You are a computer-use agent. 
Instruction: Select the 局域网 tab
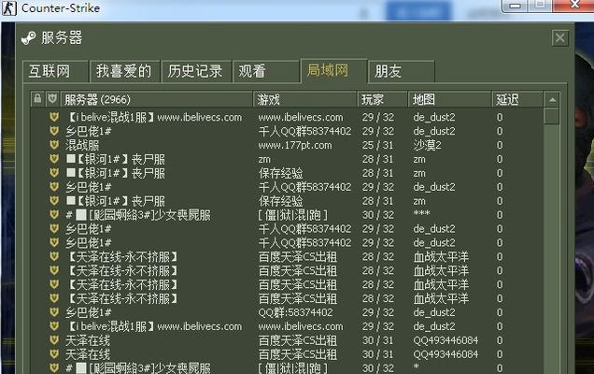point(333,70)
